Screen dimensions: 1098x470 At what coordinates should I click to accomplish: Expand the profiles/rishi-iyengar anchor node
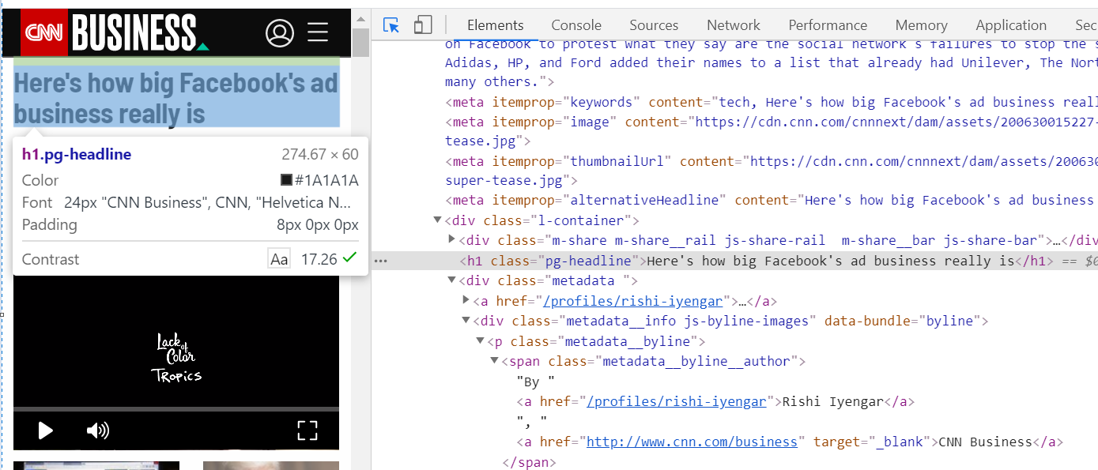pyautogui.click(x=466, y=301)
